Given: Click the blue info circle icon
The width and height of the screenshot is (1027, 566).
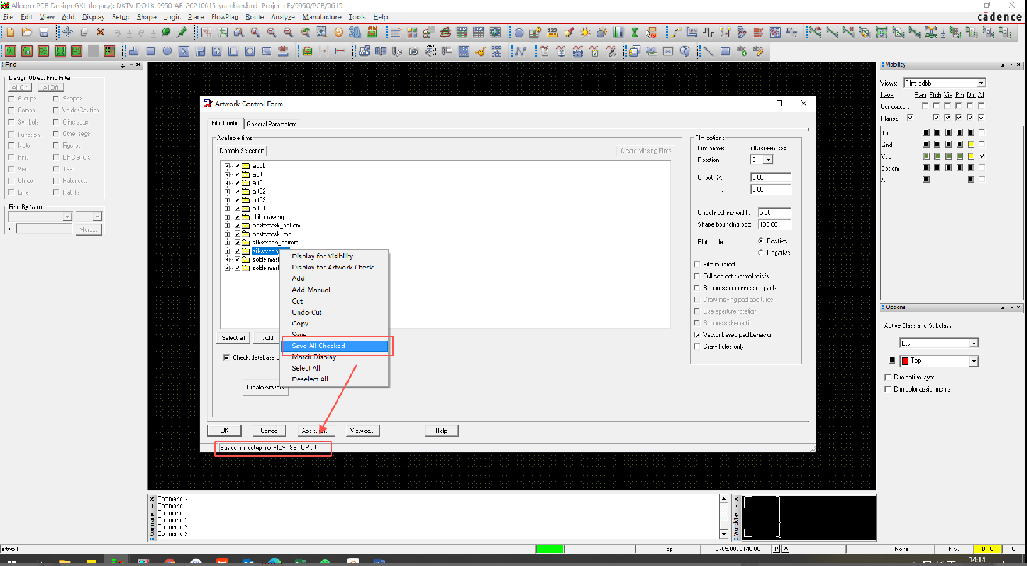Looking at the screenshot, I should (519, 32).
